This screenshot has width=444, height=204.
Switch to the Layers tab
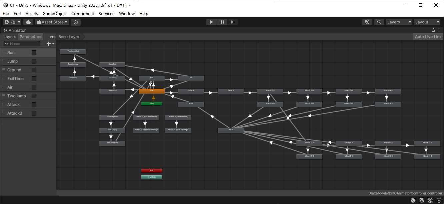tap(10, 37)
